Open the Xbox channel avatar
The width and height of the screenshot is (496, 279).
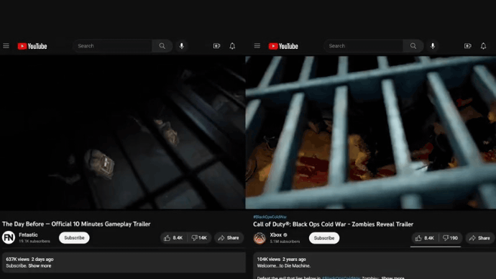[260, 238]
